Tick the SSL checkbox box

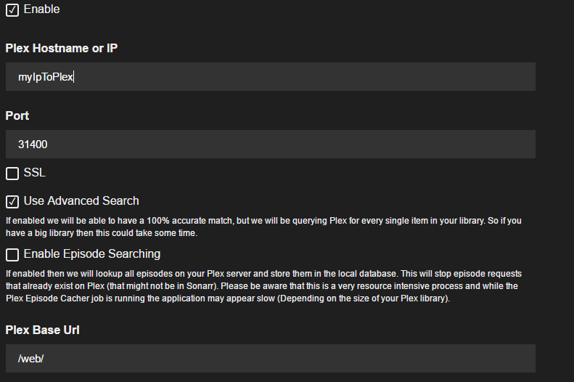[x=12, y=174]
